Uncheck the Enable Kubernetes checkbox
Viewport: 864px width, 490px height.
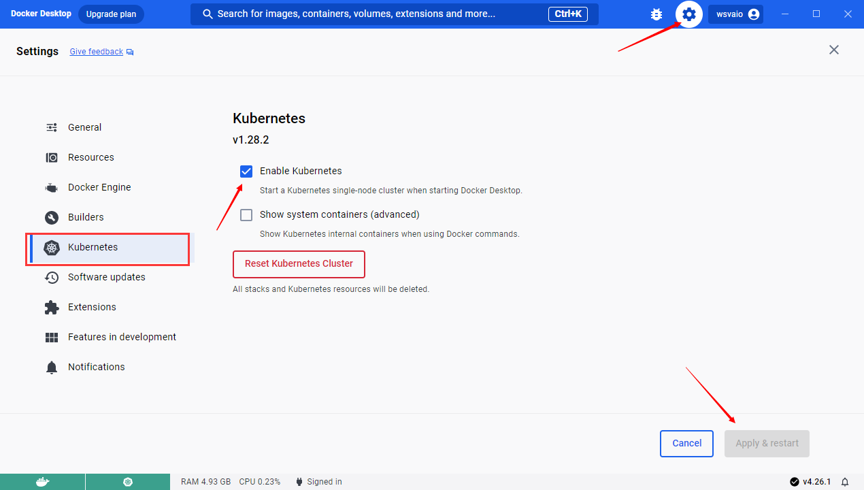tap(246, 171)
